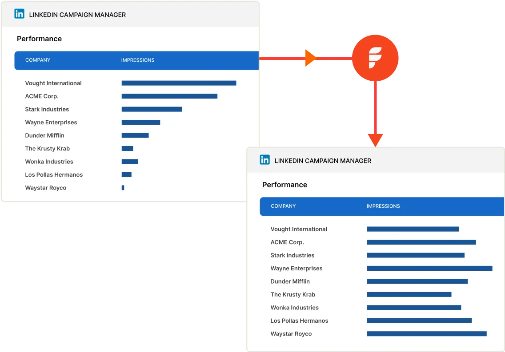Click The Krusty Krab impressions bar, lower-right panel
The height and width of the screenshot is (352, 505).
pos(409,294)
